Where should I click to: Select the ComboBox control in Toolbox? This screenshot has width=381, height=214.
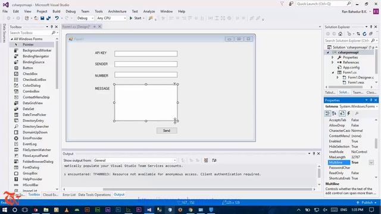point(32,91)
